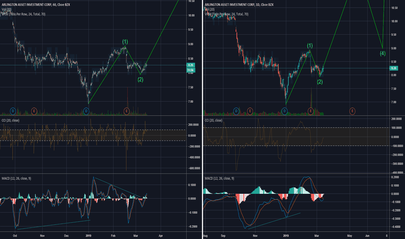Click the earnings E marker before November on the daily chart
Screen dimensions: 405x239
250,111
